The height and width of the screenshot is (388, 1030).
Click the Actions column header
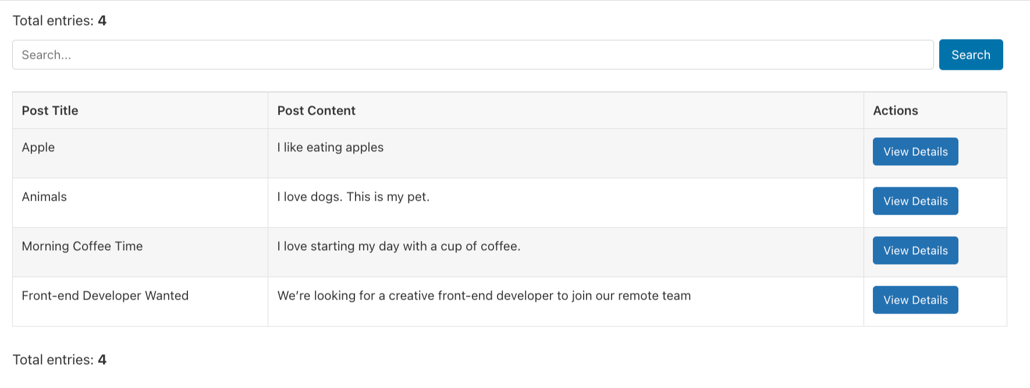894,110
